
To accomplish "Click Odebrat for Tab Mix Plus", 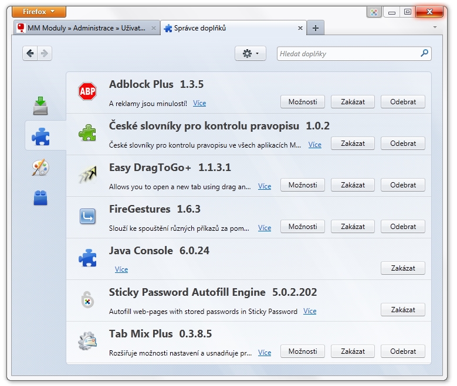I will 403,351.
